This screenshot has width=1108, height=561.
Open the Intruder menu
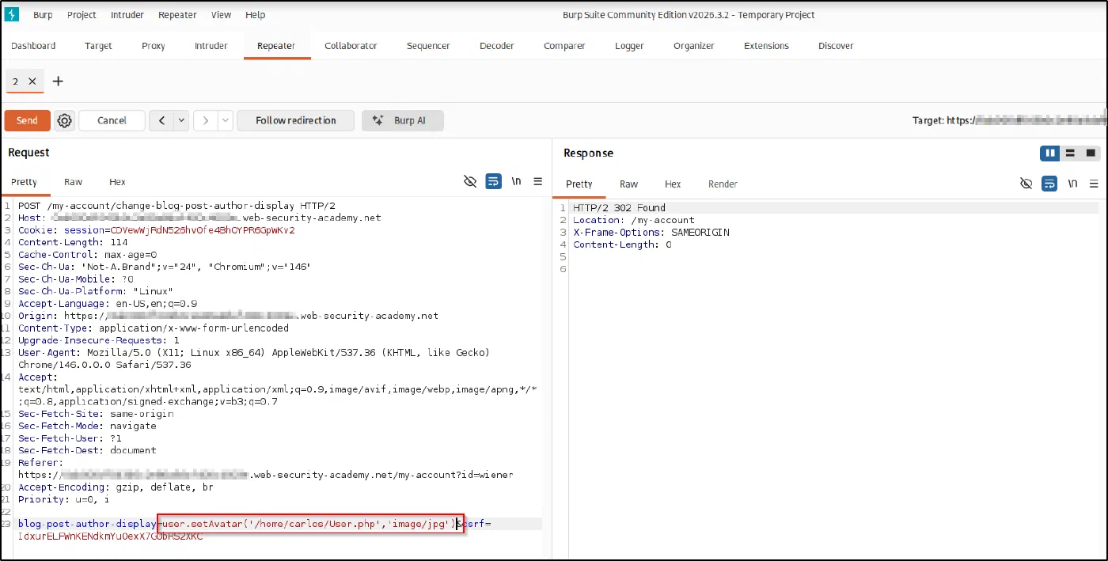(x=127, y=15)
